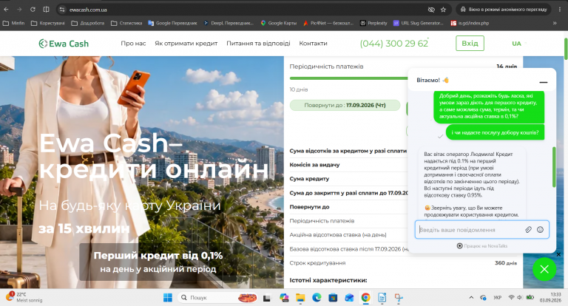Open the Статистика bookmarks folder
Viewport: 568px width, 306px height.
point(126,23)
